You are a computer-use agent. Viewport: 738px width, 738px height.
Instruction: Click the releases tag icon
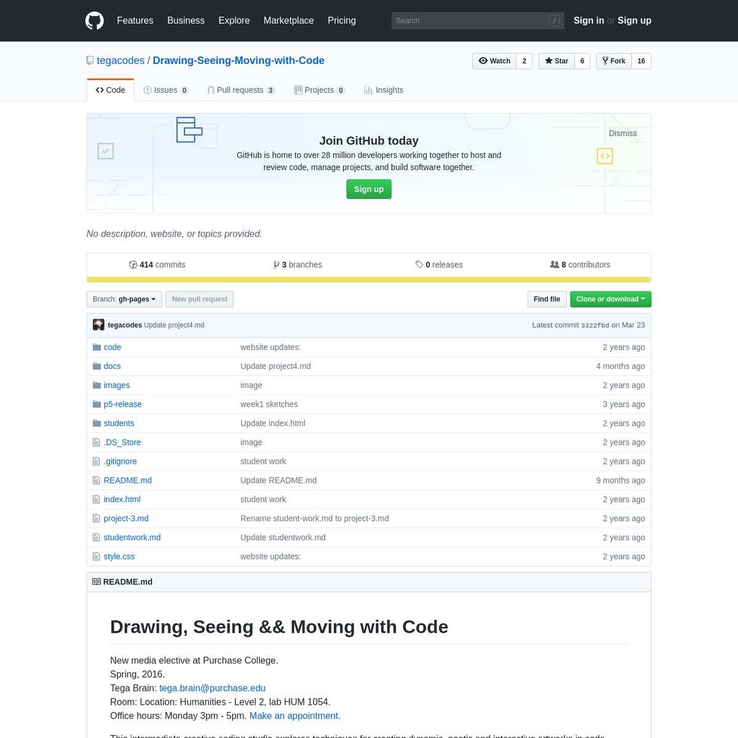[x=419, y=264]
